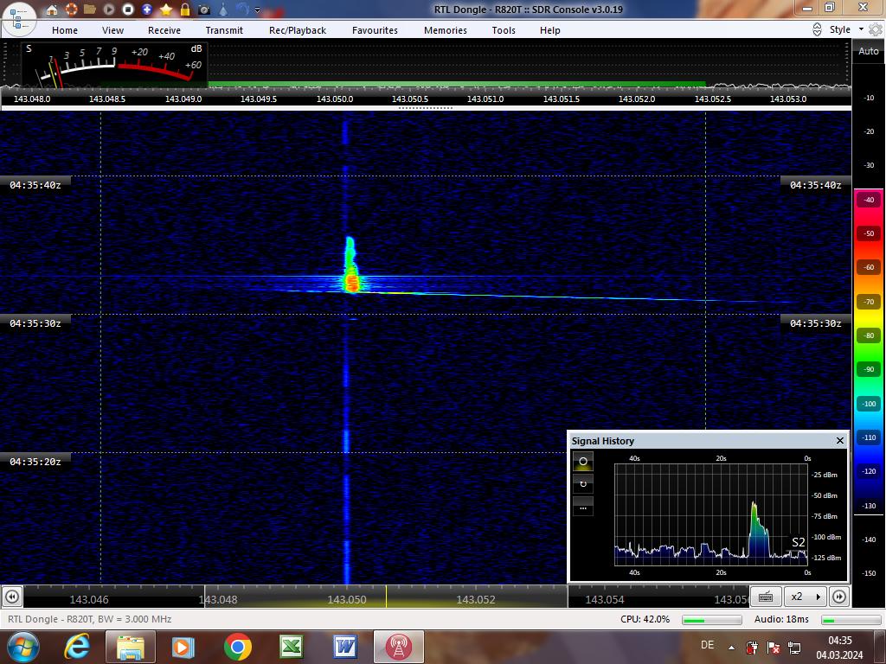The image size is (886, 664).
Task: Click the Audio: 18ms status text
Action: (x=781, y=619)
